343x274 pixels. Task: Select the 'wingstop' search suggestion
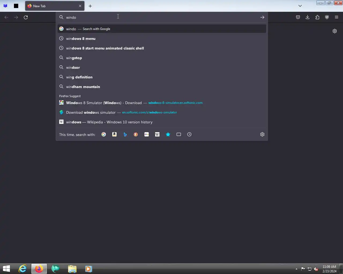[x=162, y=58]
